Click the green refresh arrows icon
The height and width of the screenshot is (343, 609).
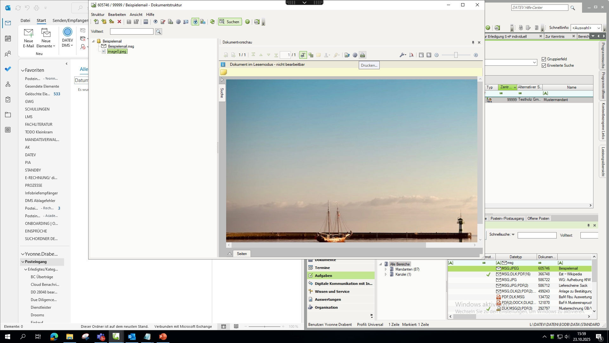[212, 22]
